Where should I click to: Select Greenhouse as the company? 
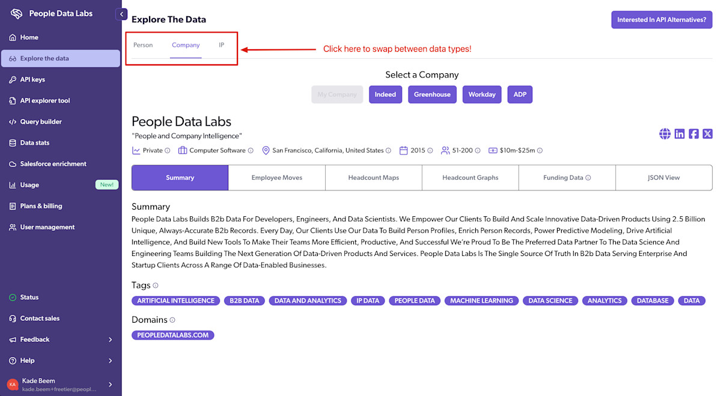tap(432, 94)
